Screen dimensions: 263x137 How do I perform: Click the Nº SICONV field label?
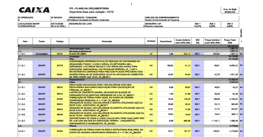tap(57, 18)
